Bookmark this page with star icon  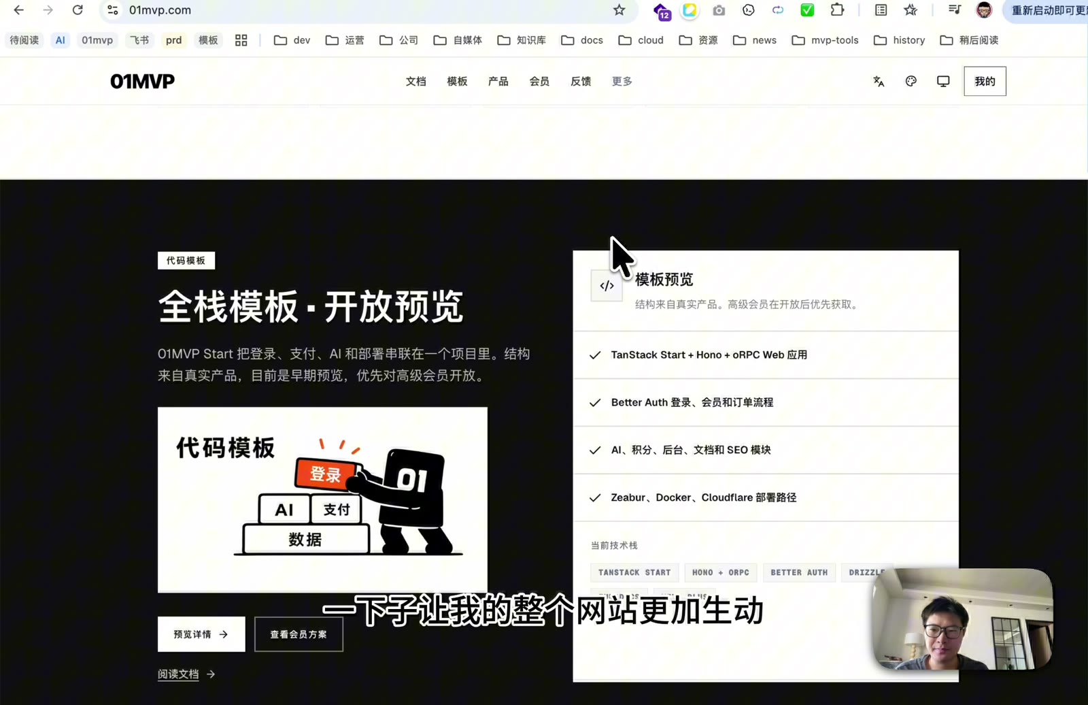619,10
